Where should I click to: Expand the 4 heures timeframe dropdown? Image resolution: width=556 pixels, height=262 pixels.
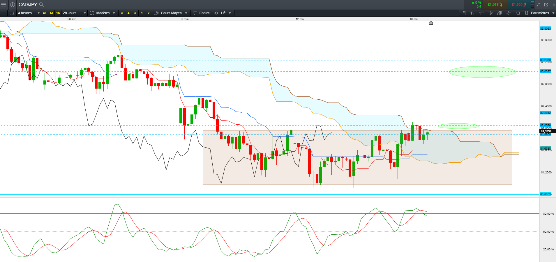tap(38, 13)
